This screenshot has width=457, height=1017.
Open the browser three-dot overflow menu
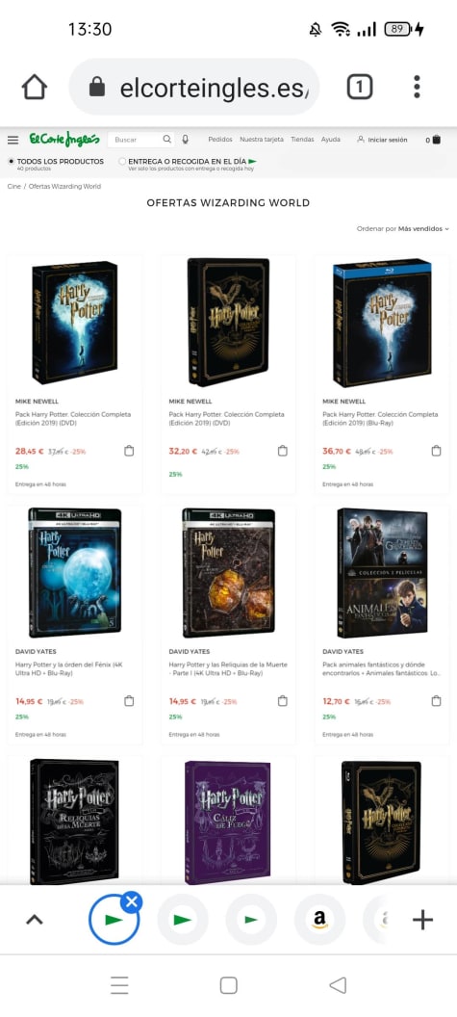[417, 87]
